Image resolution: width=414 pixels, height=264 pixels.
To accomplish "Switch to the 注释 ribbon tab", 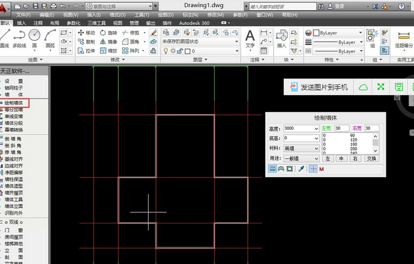I will [x=38, y=23].
